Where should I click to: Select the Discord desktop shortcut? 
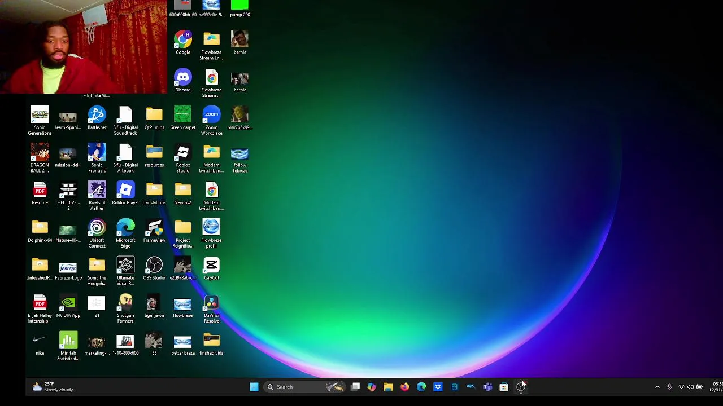tap(182, 81)
